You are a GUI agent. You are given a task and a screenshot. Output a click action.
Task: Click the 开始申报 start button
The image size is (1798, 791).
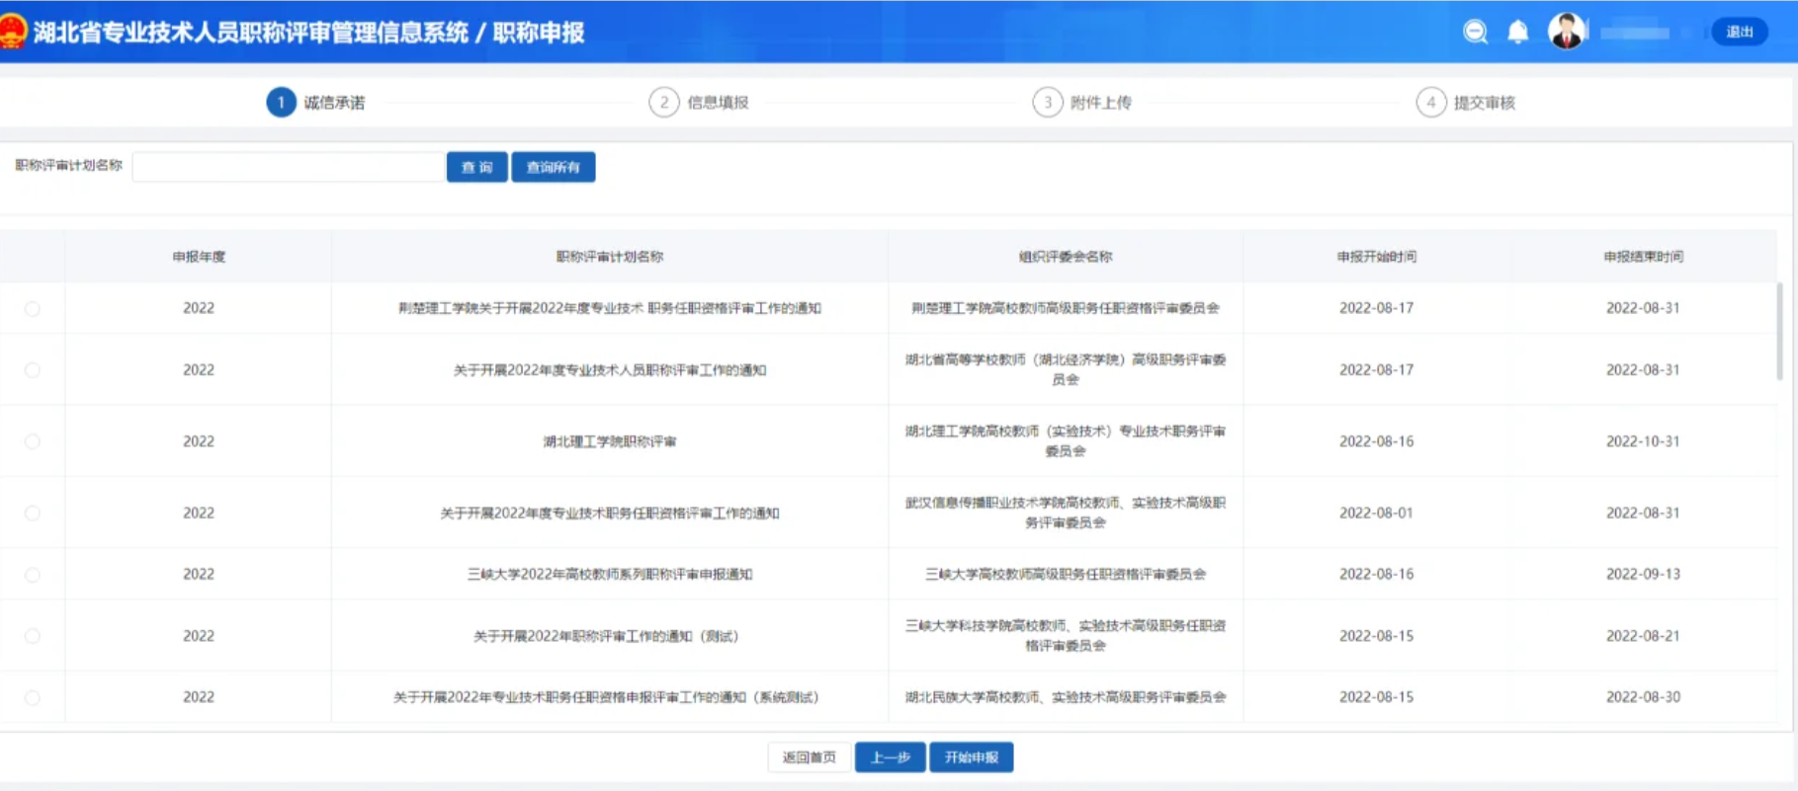coord(971,757)
